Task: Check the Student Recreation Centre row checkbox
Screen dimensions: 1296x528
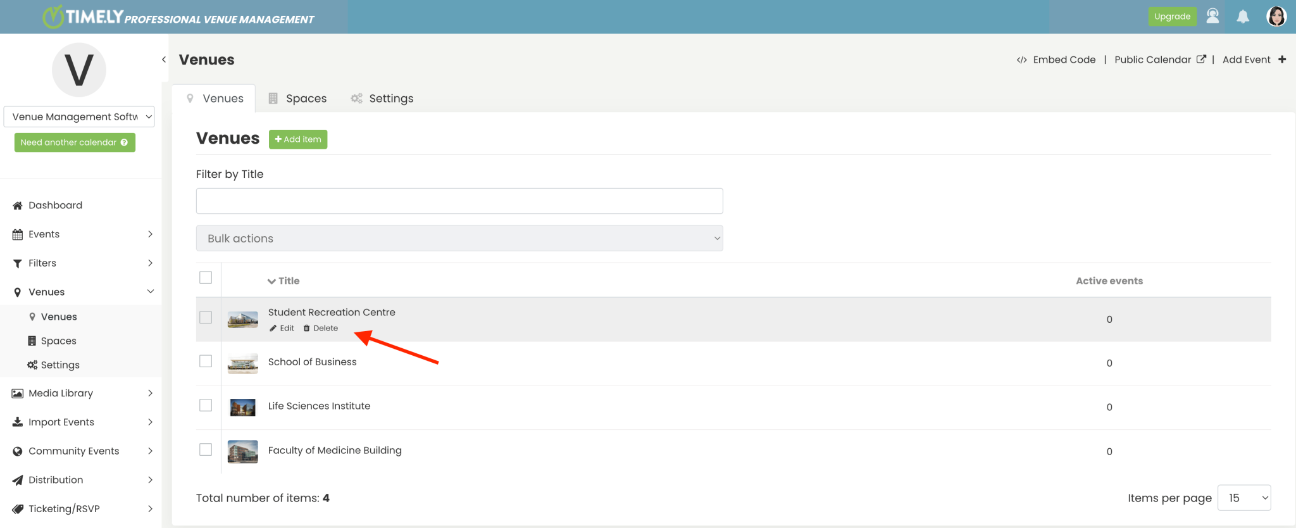Action: tap(206, 317)
